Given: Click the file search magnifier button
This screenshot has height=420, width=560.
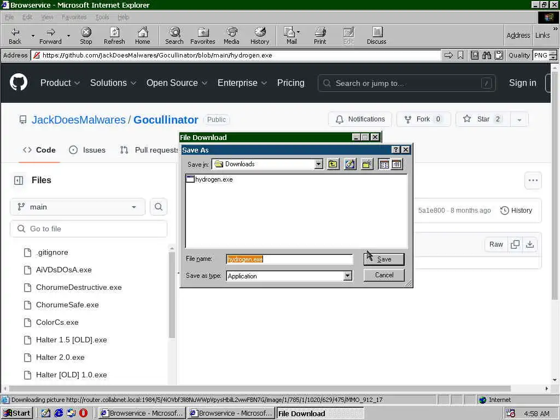Looking at the screenshot, I should pyautogui.click(x=159, y=207).
